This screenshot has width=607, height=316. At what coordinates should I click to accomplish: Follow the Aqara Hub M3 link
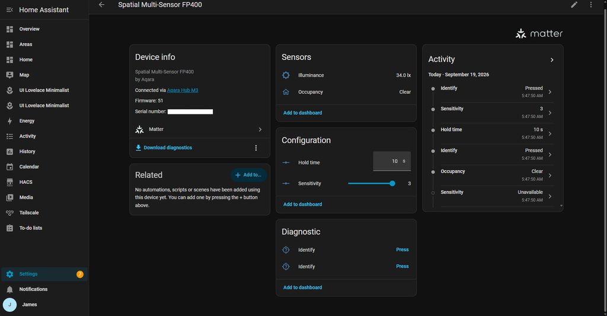pyautogui.click(x=183, y=90)
